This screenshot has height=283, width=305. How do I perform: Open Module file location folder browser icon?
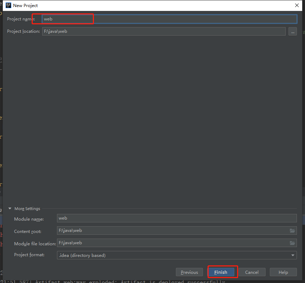(292, 243)
